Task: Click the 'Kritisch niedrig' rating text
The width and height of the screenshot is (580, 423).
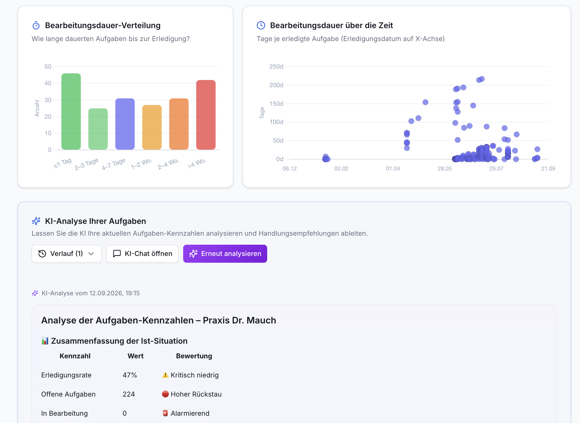Action: (195, 375)
